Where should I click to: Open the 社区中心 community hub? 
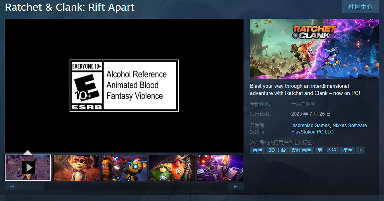coord(360,7)
